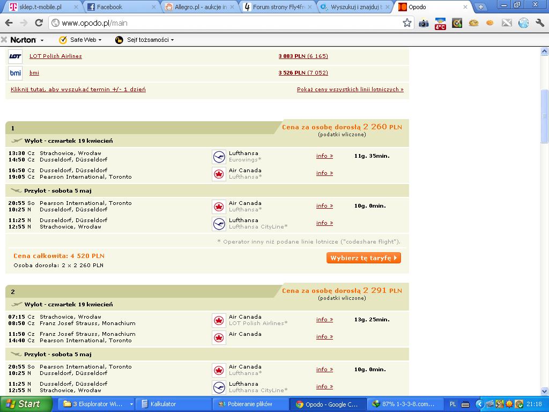Switch to the Allegro.pl tab
The width and height of the screenshot is (549, 412).
tap(199, 7)
